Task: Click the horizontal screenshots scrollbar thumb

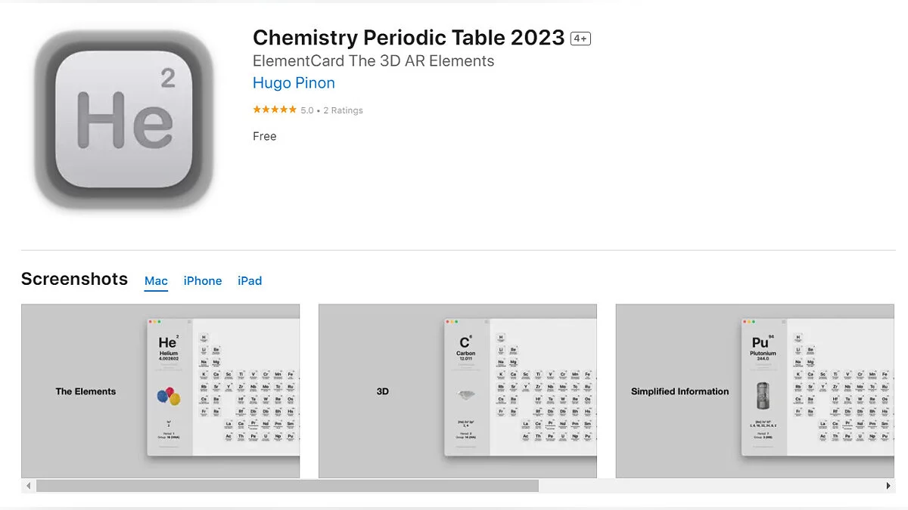Action: point(288,486)
